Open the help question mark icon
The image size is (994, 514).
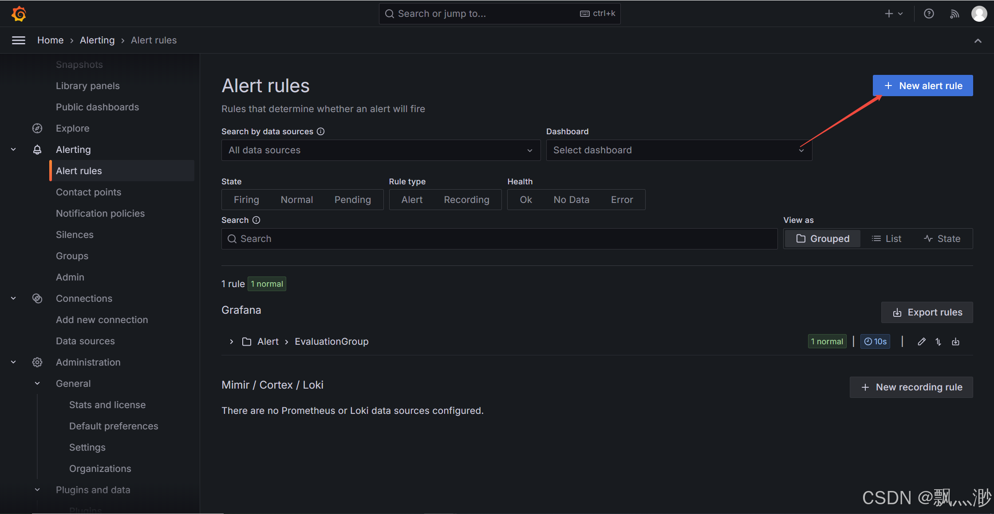pyautogui.click(x=929, y=14)
